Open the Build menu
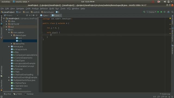 click(52, 8)
